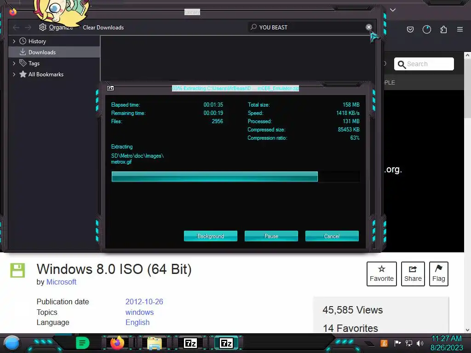
Task: Open the Microsoft author link
Action: point(61,282)
